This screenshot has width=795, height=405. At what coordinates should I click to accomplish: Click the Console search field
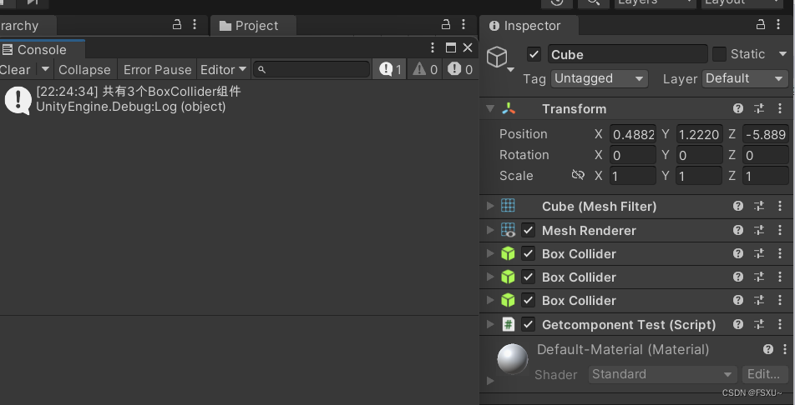[x=312, y=70]
